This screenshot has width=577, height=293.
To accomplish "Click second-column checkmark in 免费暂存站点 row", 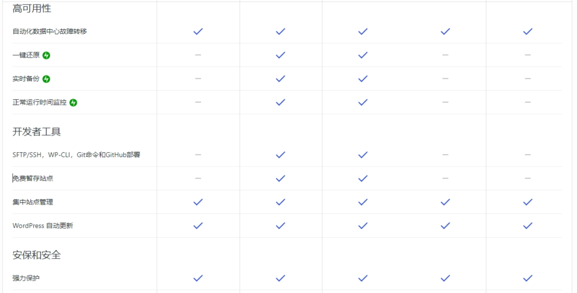I will 281,178.
